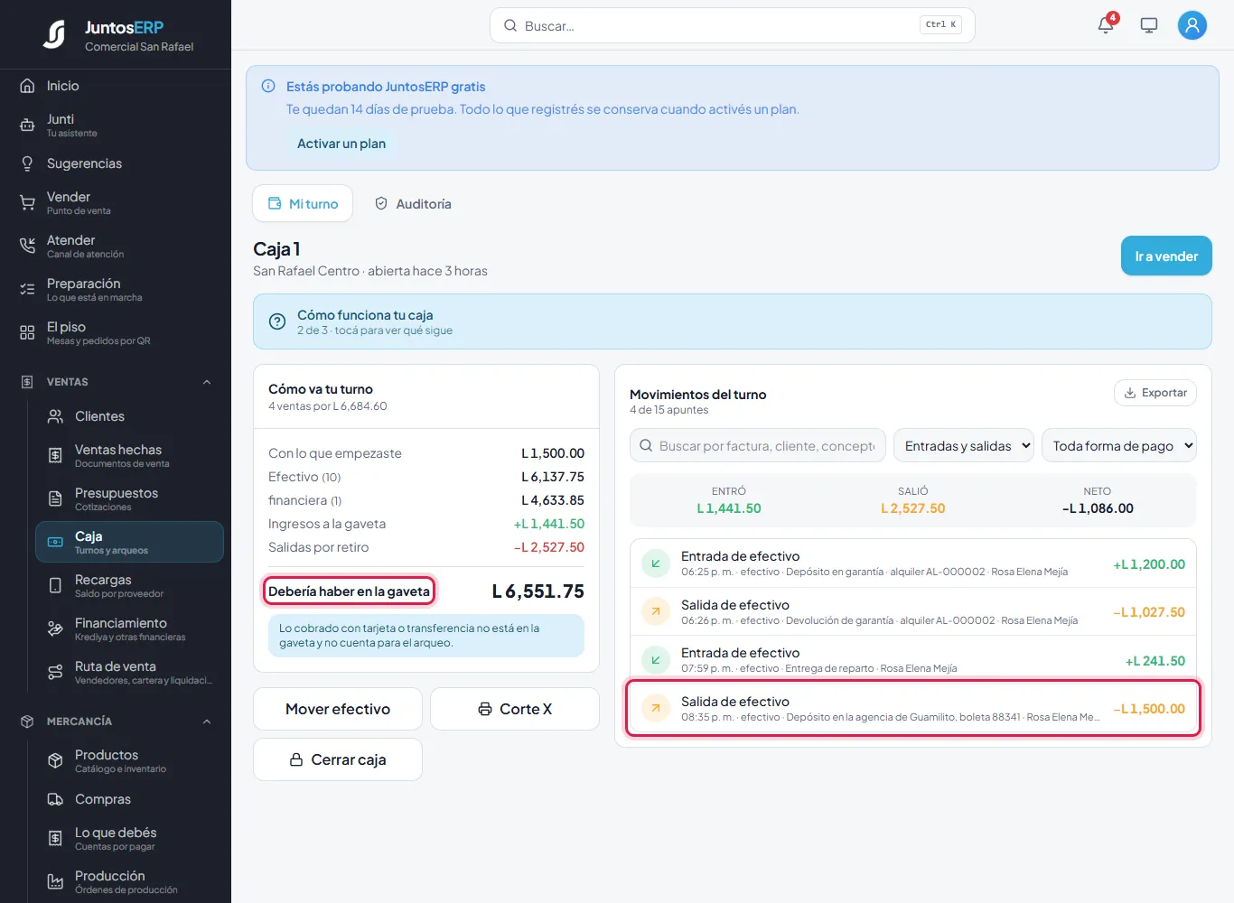This screenshot has height=903, width=1234.
Task: Click the movements search field
Action: tap(758, 445)
